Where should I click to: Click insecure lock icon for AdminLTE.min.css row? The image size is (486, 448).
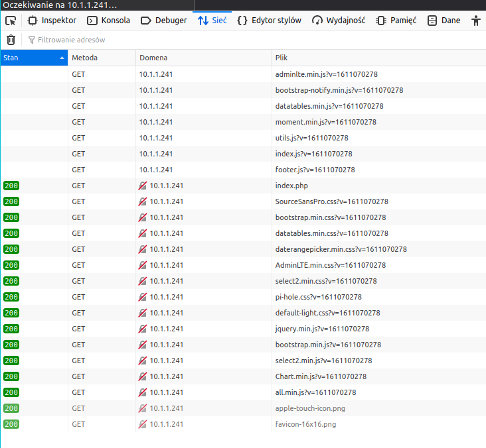tap(143, 265)
